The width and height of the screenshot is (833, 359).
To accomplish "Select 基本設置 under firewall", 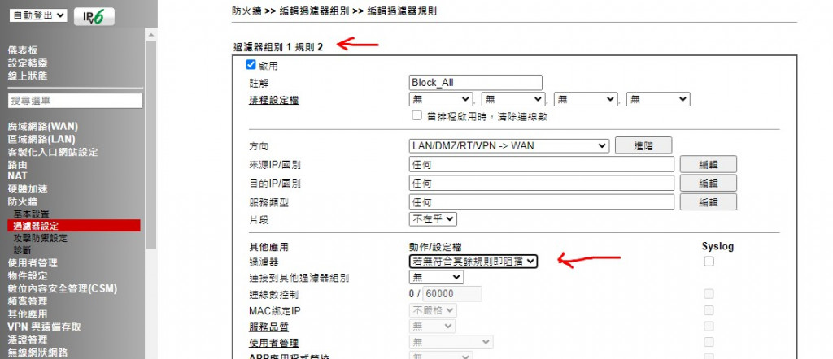I will tap(32, 214).
